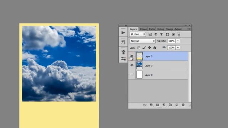Screen dimensions: 228x128
Task: Filter layers by type layers icon
Action: (x=161, y=34)
